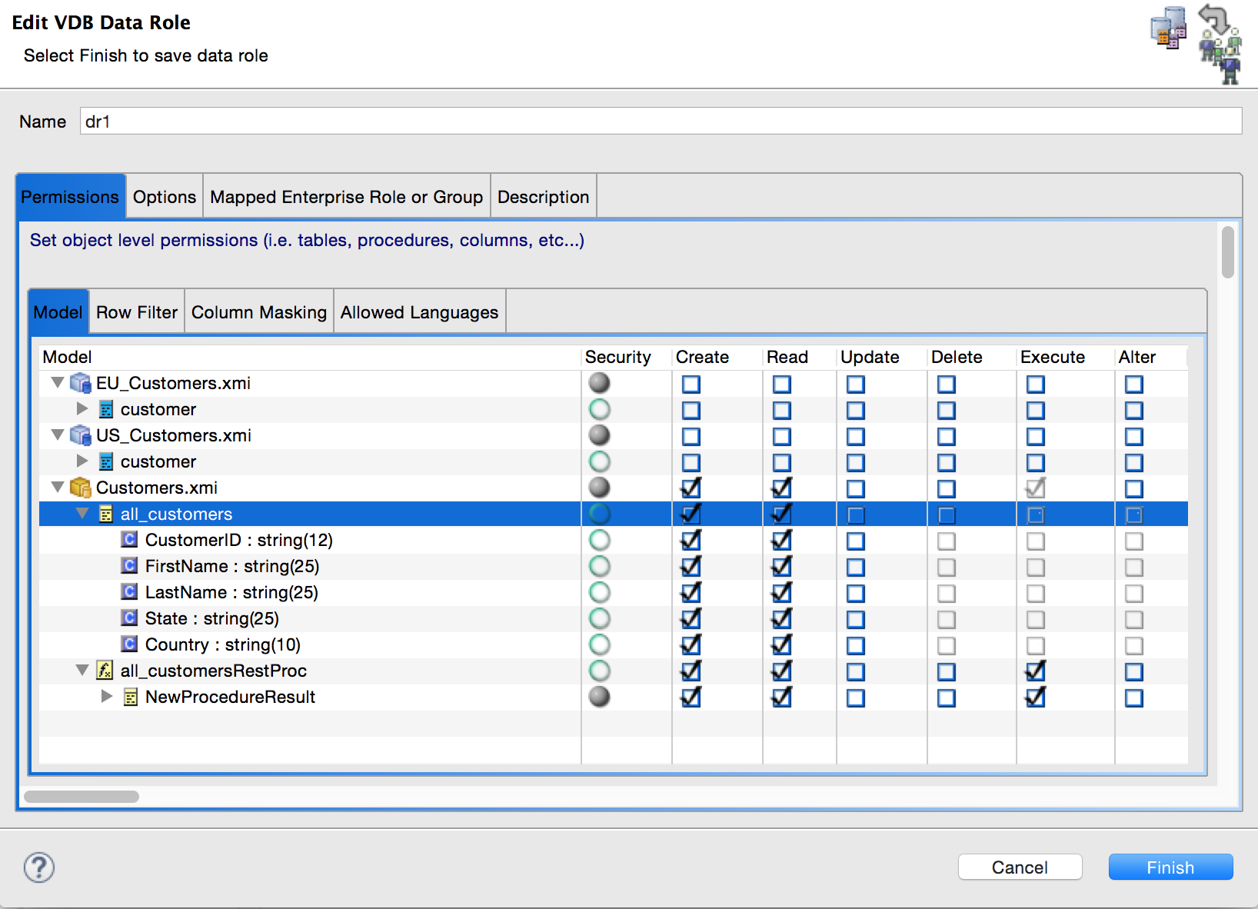
Task: Click the Cancel button
Action: pos(1020,867)
